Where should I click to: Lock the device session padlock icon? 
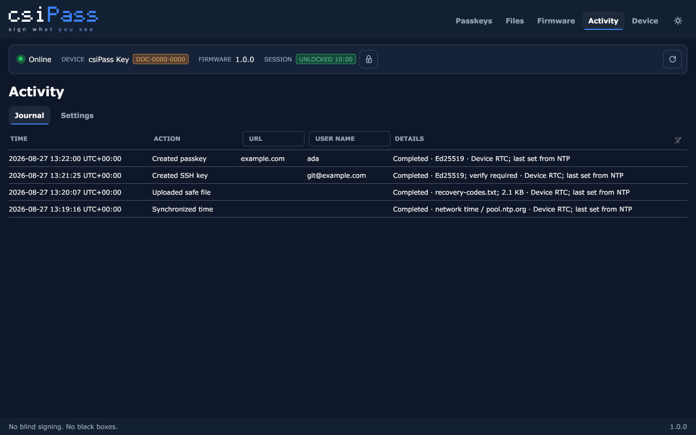[x=369, y=59]
